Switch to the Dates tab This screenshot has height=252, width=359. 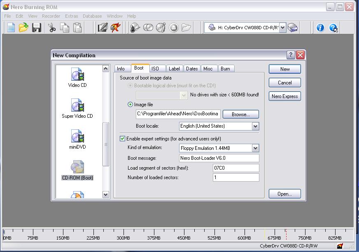pyautogui.click(x=192, y=69)
